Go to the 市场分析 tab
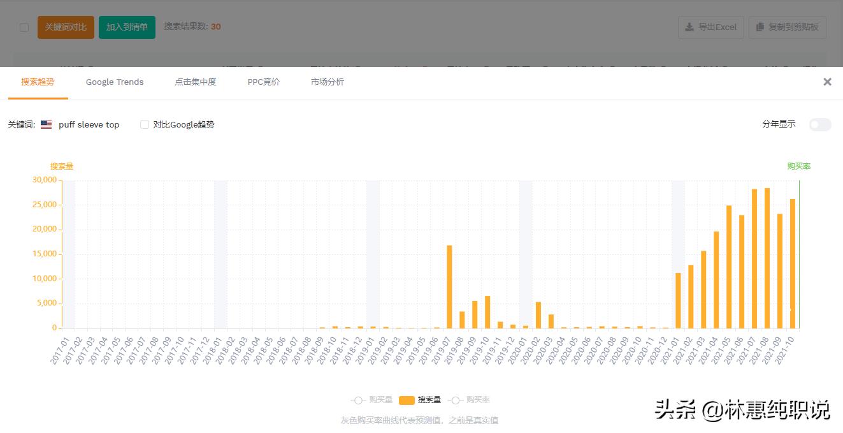This screenshot has width=843, height=433. [x=328, y=82]
